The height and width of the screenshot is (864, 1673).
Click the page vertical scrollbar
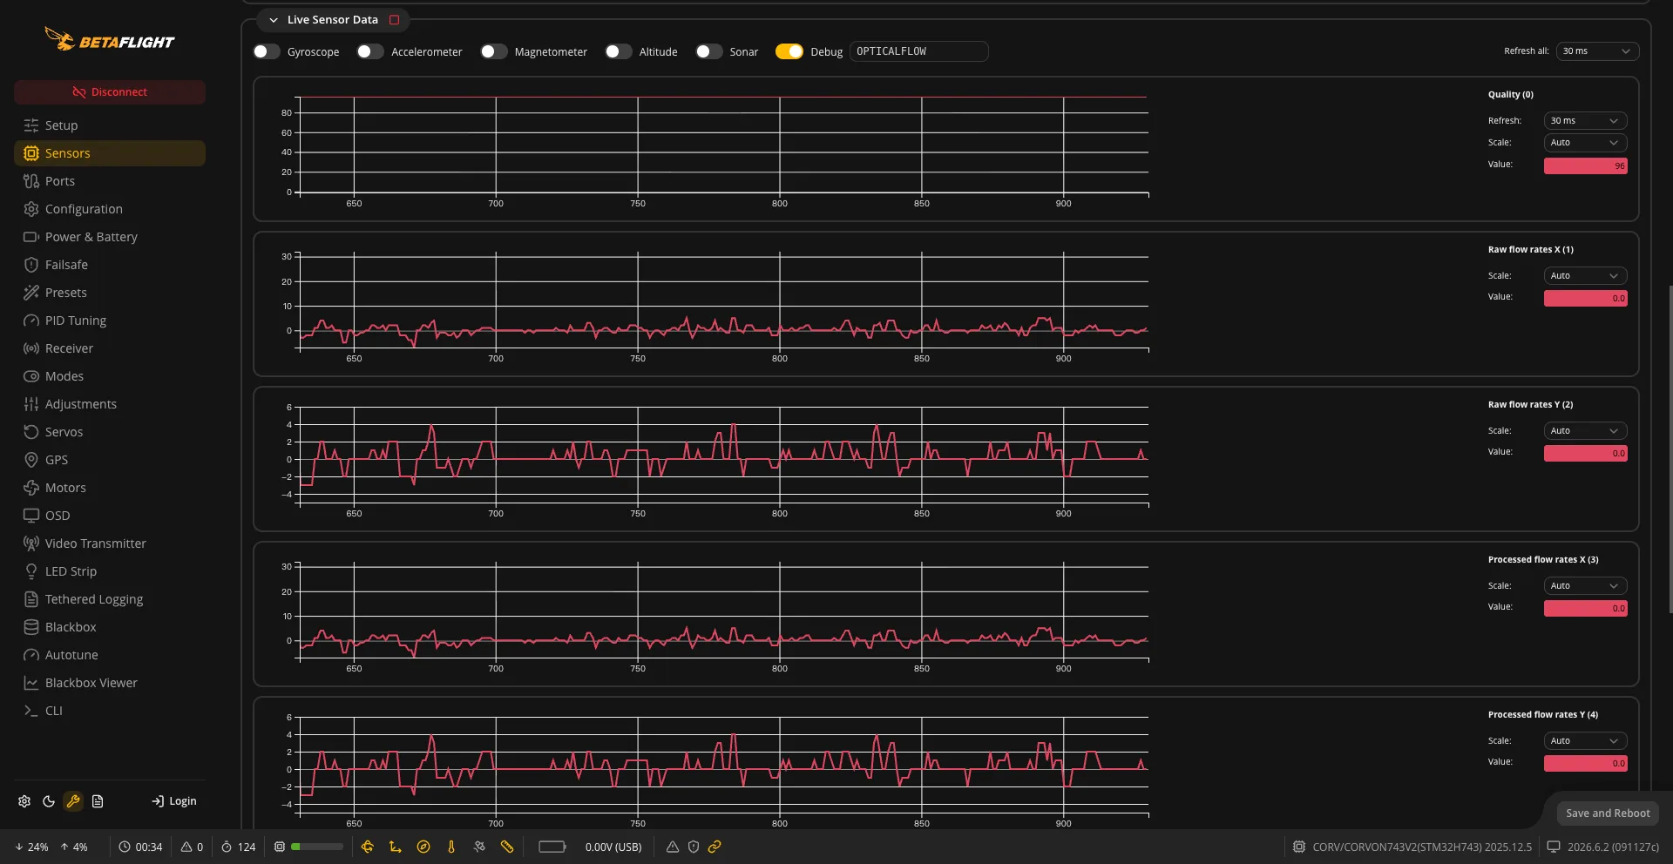(x=1670, y=449)
